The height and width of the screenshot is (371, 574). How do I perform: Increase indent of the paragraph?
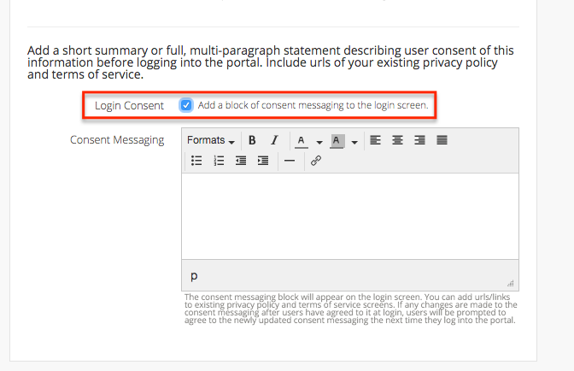[263, 161]
